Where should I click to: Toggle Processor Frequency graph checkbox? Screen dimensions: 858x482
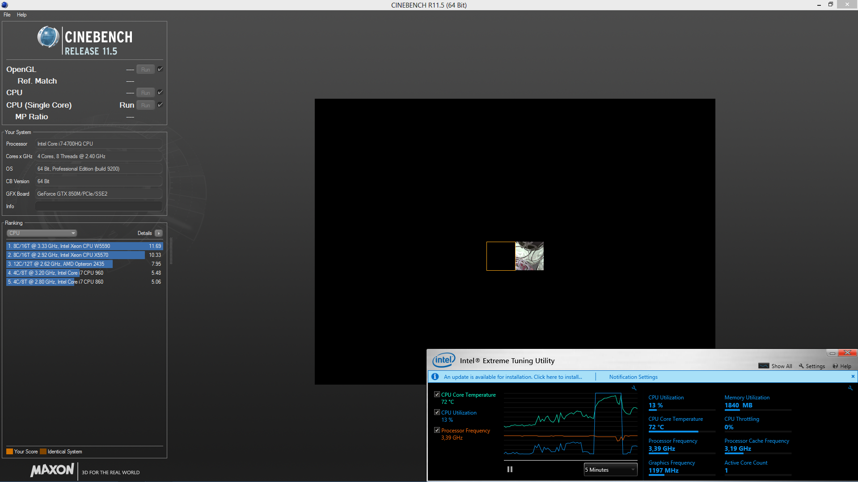[437, 430]
